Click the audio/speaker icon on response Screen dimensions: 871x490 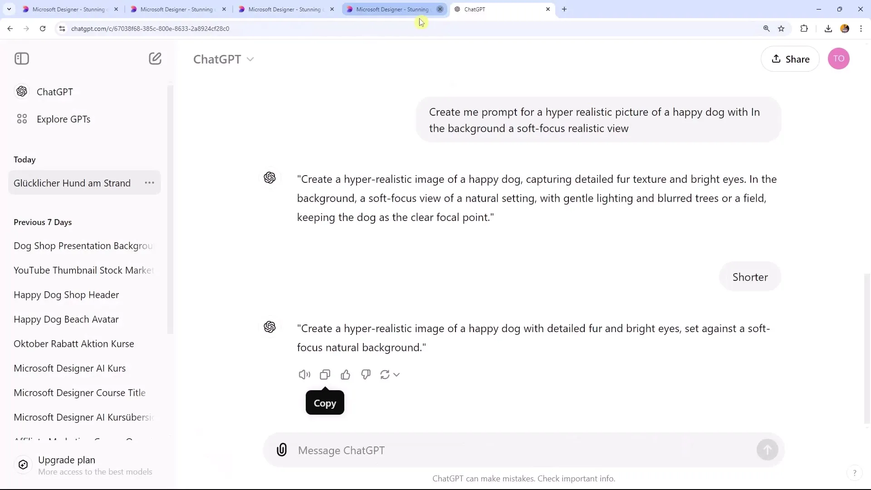304,374
